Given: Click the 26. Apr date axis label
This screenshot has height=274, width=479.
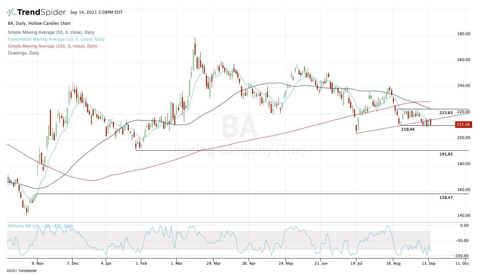Looking at the screenshot, I should point(248,263).
